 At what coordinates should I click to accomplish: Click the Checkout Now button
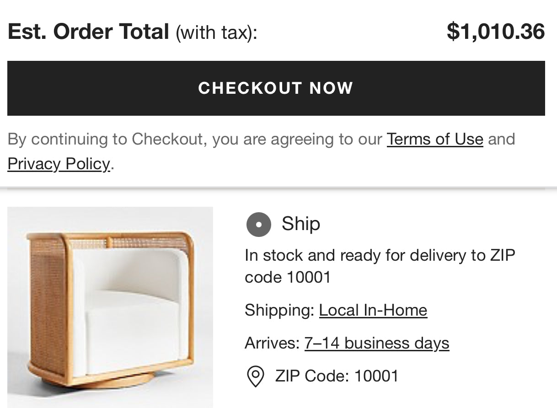click(x=276, y=88)
